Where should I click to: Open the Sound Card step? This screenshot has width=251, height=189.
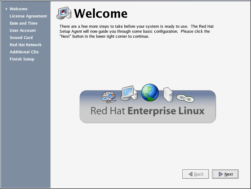coord(21,38)
